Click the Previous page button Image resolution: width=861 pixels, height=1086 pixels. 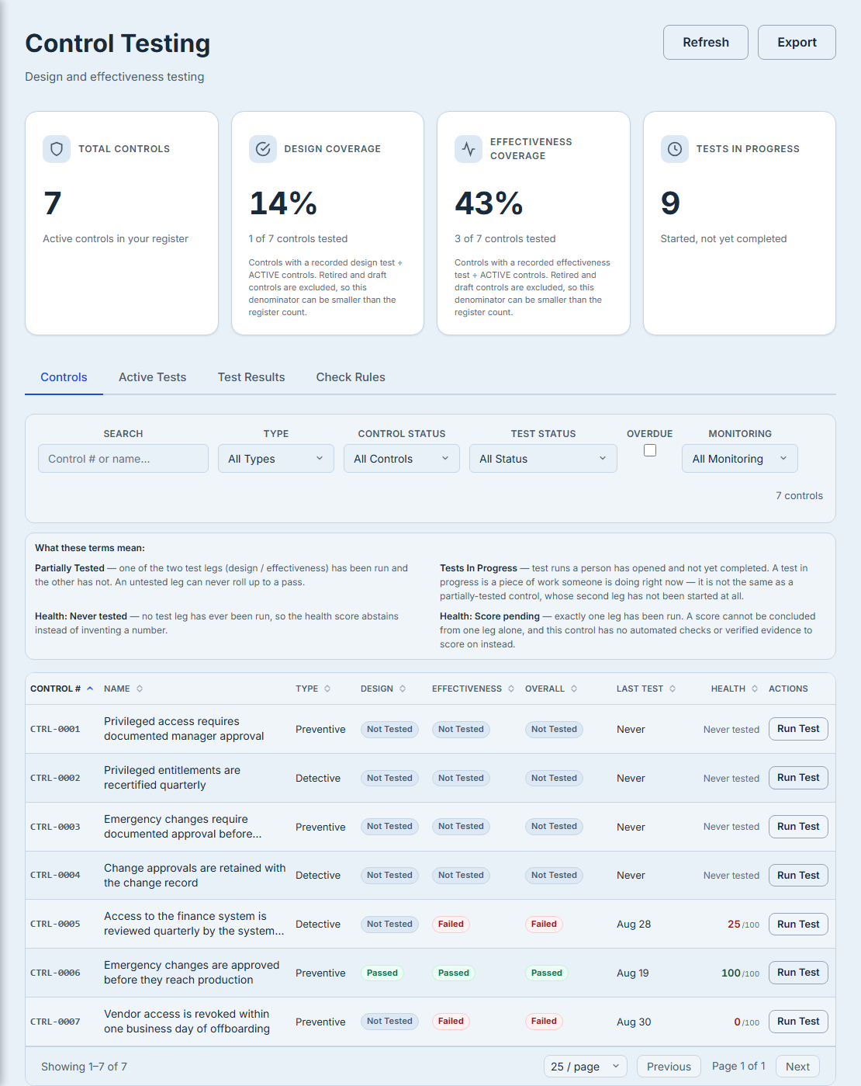(x=669, y=1067)
